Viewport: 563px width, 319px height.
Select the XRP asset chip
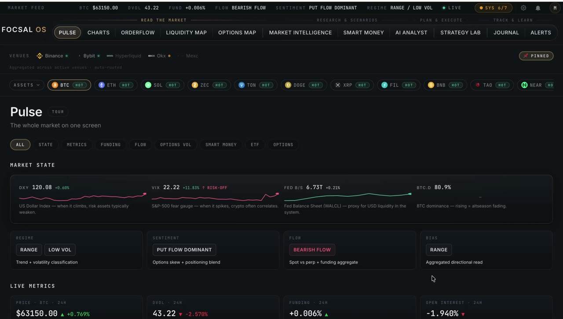coord(352,85)
